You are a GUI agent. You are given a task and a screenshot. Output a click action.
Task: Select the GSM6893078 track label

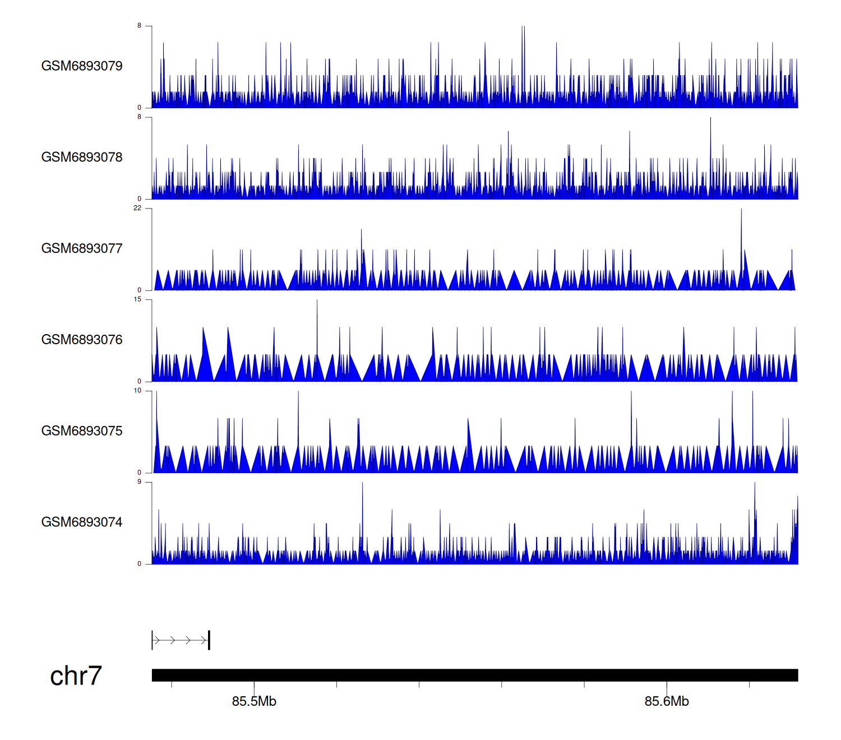[82, 158]
